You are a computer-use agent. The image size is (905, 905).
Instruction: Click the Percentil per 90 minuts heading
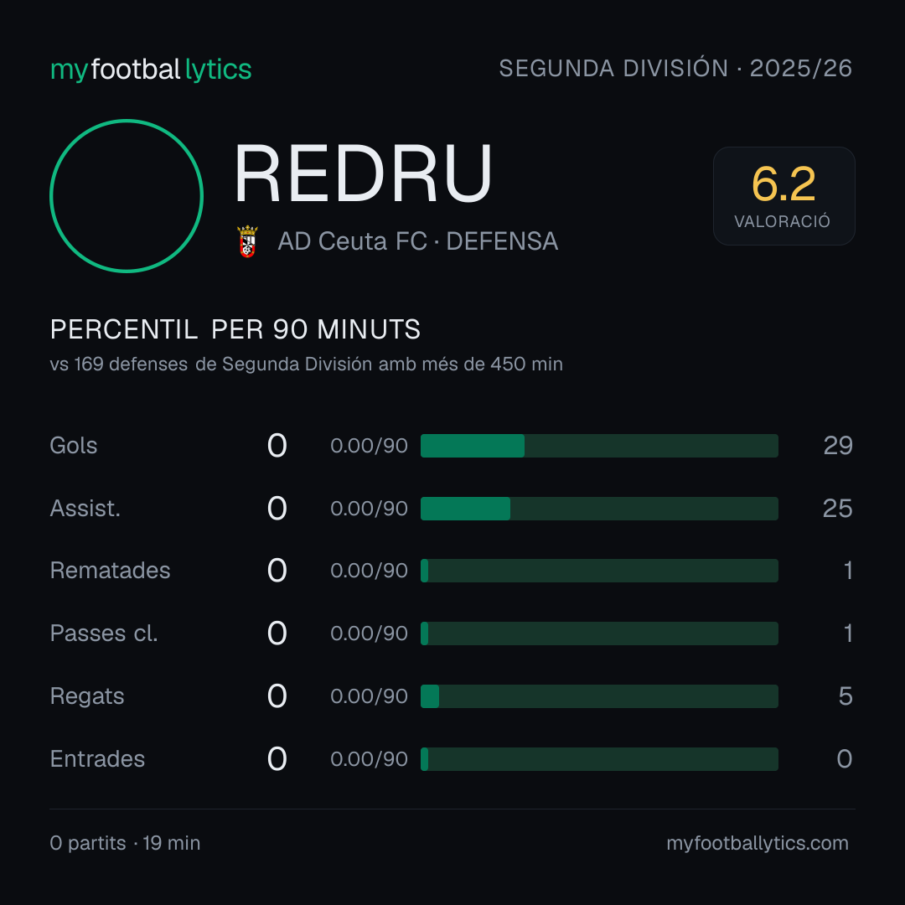tap(235, 329)
